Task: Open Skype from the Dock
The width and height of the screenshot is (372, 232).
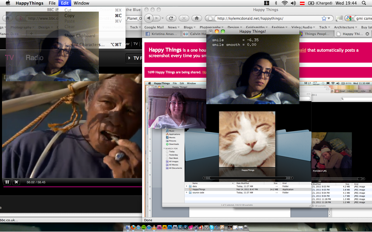Action: (x=211, y=227)
